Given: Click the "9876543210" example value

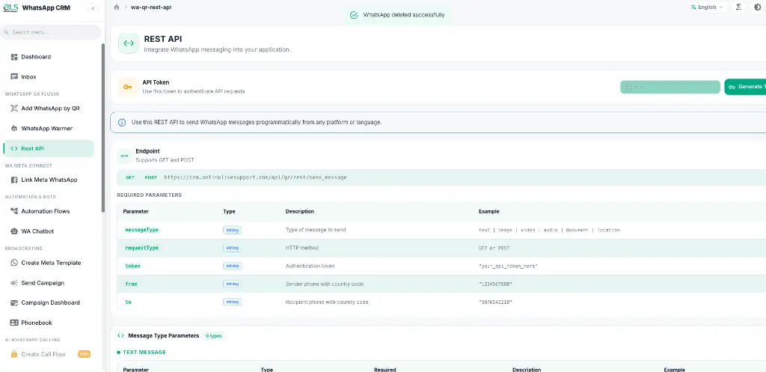Looking at the screenshot, I should 495,302.
